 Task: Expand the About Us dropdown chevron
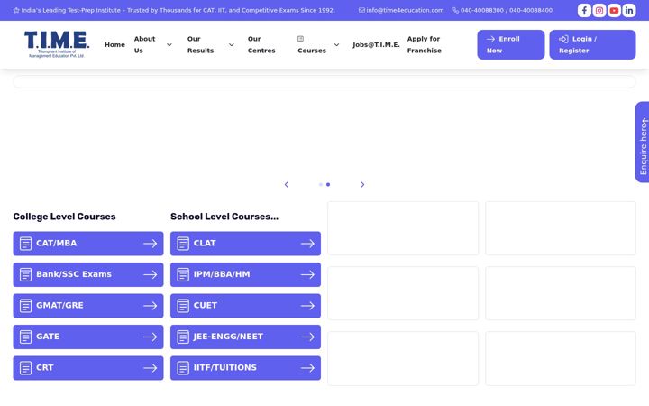[x=169, y=45]
